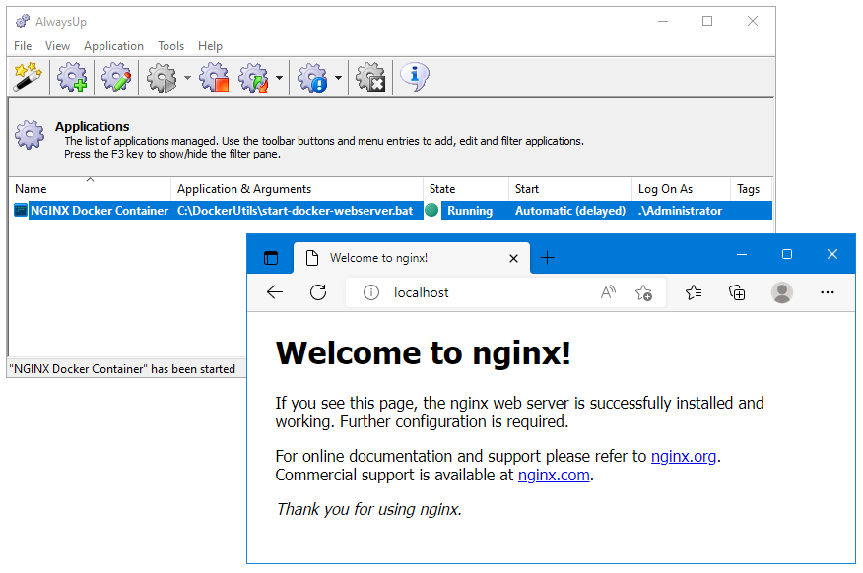
Task: Click the Application & Arguments column header
Action: tap(298, 189)
